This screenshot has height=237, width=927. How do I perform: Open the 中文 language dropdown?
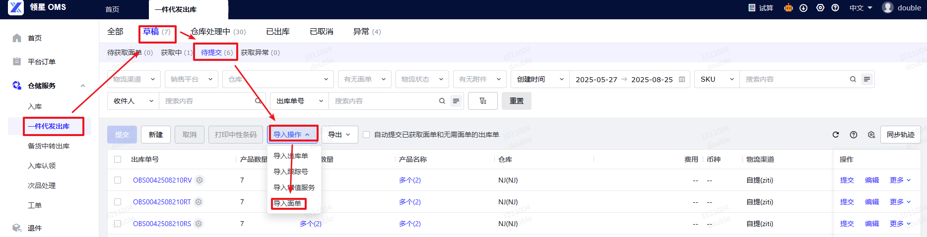coord(861,8)
